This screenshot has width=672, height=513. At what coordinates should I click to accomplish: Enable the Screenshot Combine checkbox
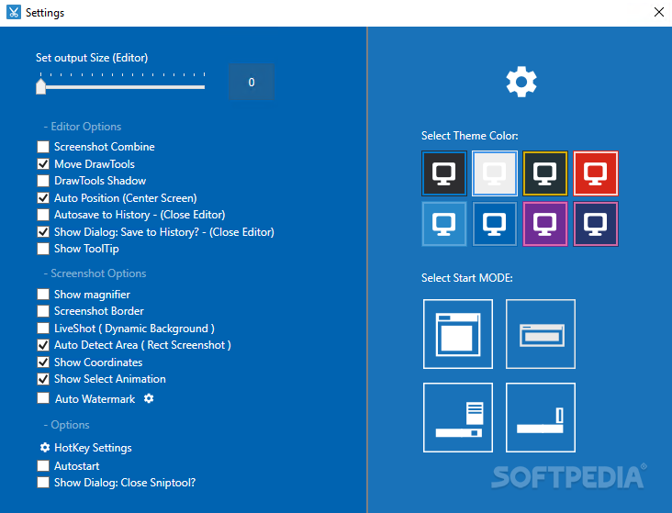(x=43, y=147)
